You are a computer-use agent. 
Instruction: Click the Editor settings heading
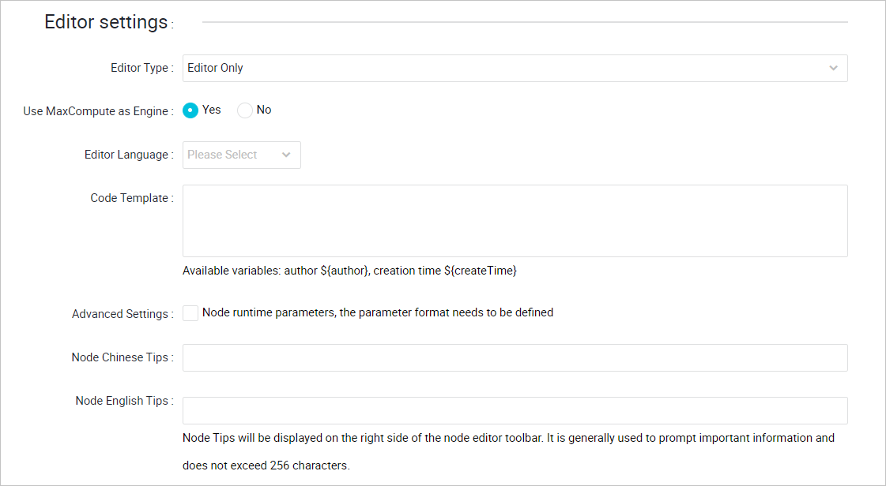click(x=107, y=21)
